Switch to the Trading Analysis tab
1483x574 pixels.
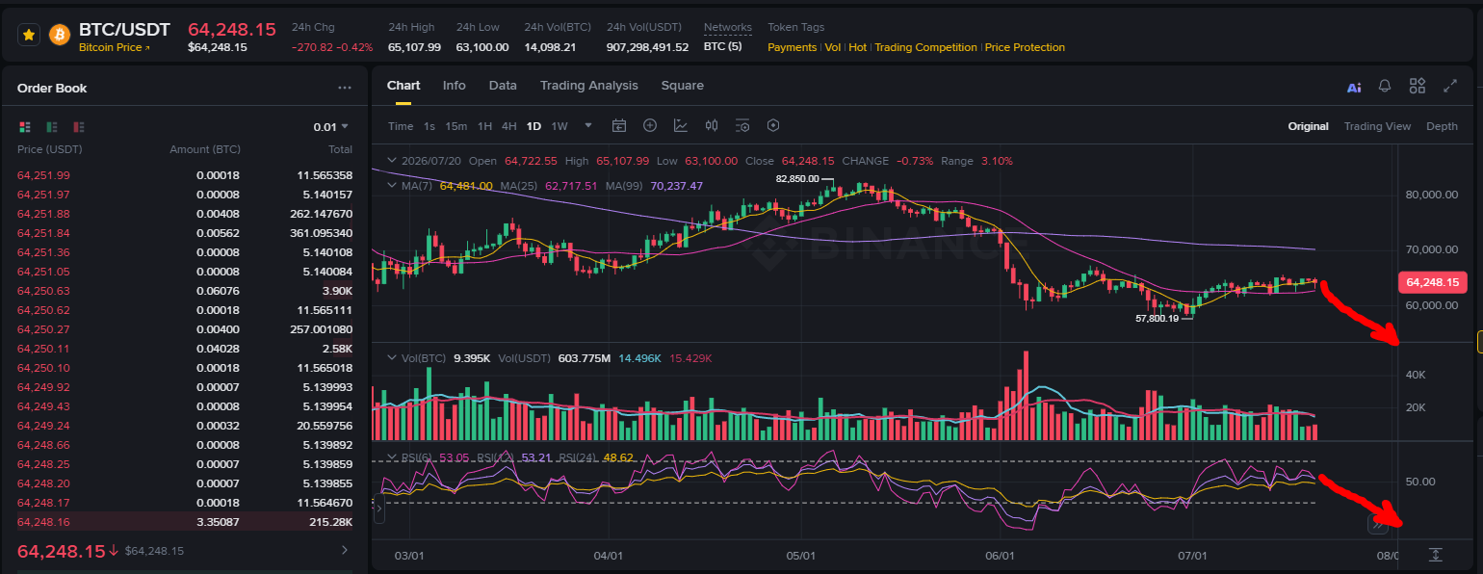(588, 86)
